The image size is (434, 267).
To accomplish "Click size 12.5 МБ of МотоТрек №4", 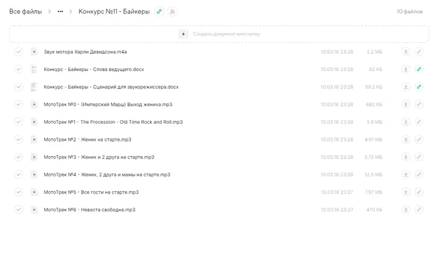I will [x=373, y=175].
